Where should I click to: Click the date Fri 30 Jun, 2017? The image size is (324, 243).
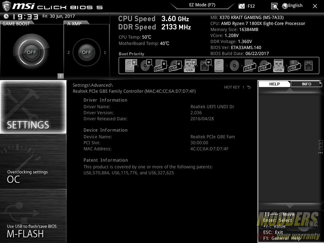pos(59,16)
